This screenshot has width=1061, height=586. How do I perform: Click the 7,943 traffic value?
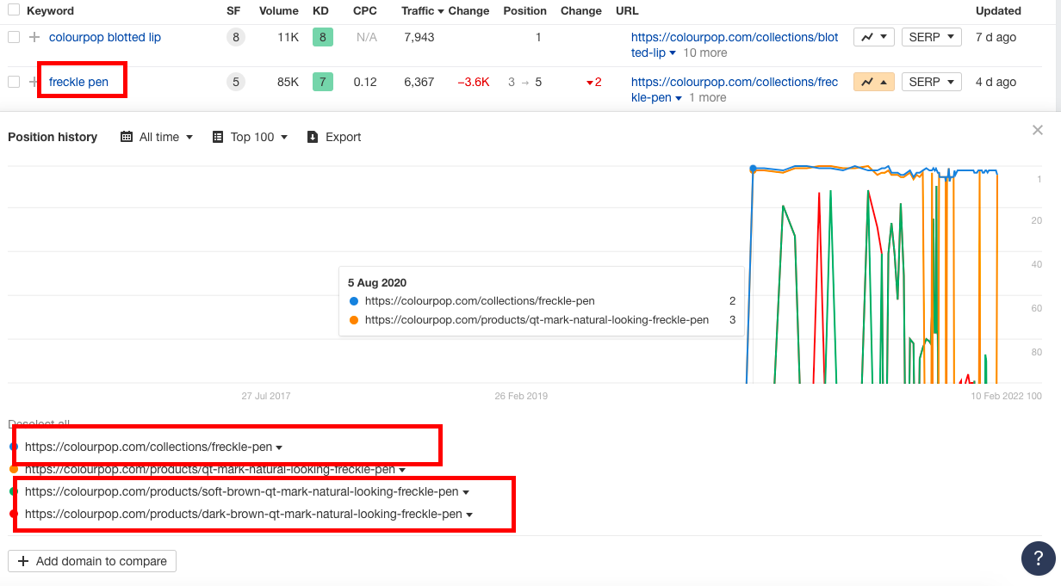(x=419, y=37)
